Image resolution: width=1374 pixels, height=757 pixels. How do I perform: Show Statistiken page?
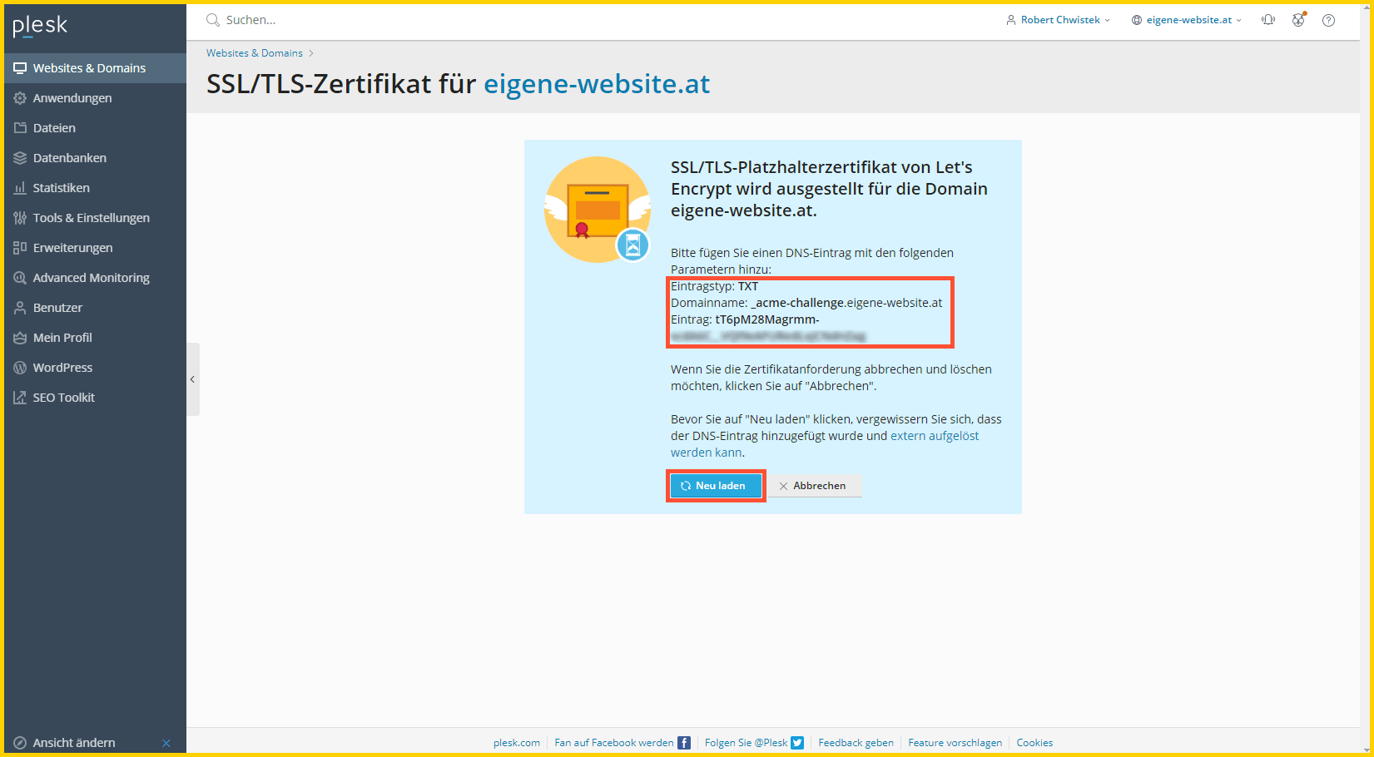point(95,188)
